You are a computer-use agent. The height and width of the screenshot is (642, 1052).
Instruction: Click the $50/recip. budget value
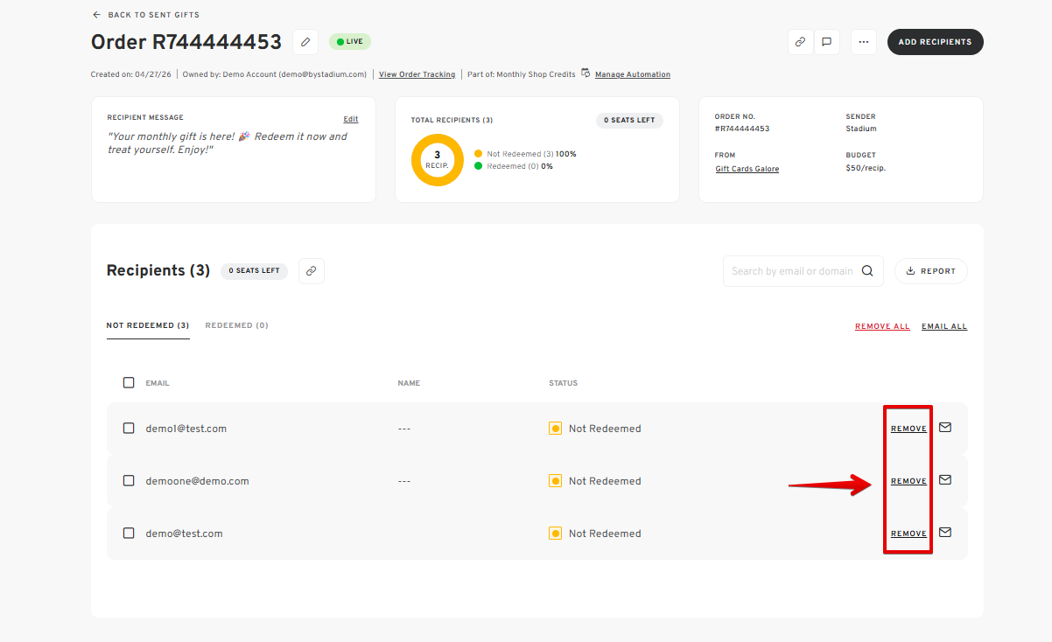pos(866,167)
